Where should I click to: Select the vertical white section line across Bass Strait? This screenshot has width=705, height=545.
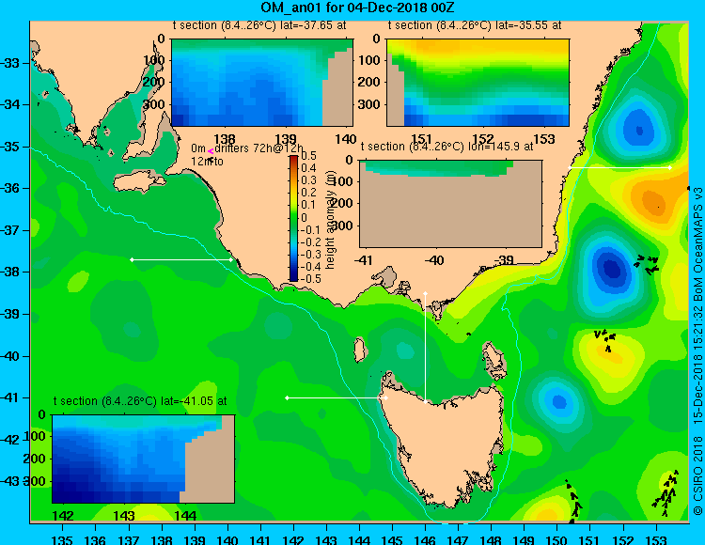[x=425, y=348]
